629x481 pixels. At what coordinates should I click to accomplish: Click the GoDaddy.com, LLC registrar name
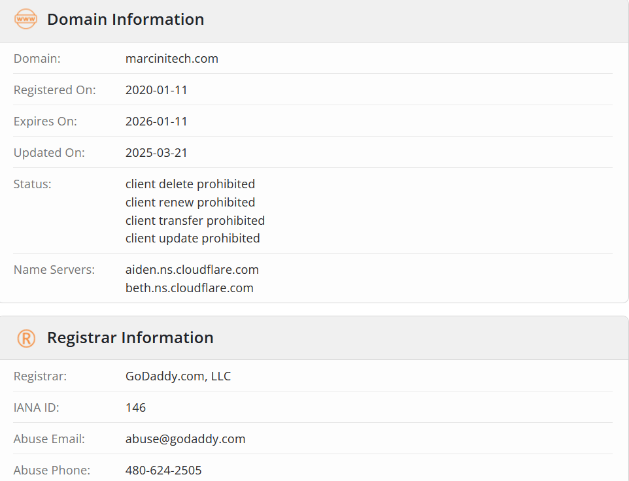pos(178,376)
